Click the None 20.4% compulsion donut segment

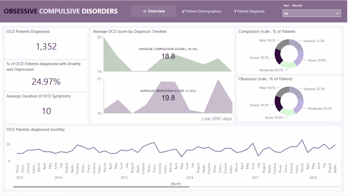point(300,58)
